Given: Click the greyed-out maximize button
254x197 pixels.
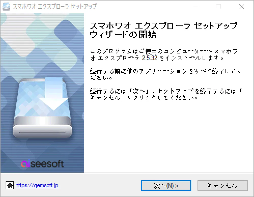Looking at the screenshot, I should 218,7.
